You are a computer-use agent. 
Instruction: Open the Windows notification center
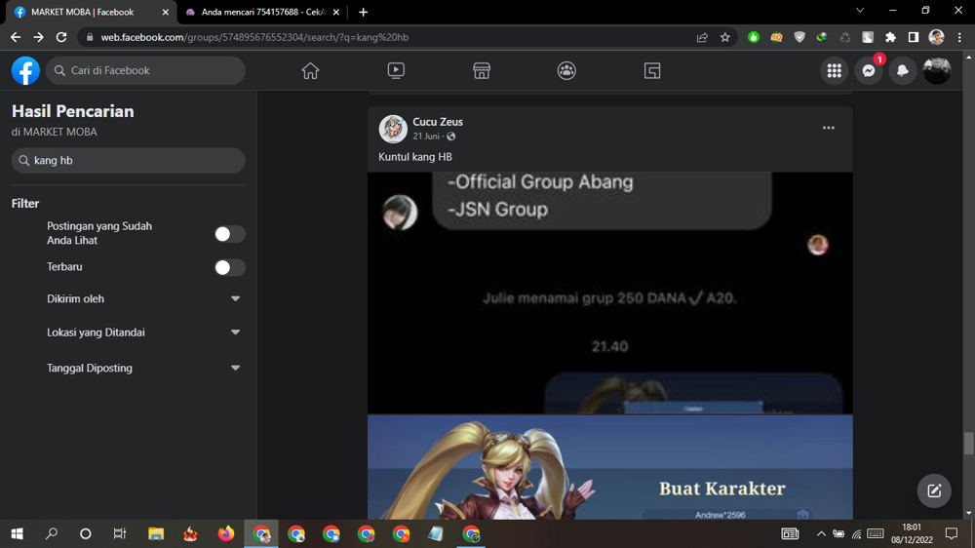[x=952, y=533]
